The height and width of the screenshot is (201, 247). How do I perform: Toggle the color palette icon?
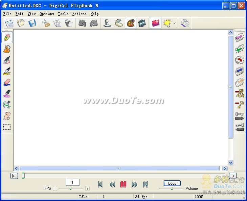(x=131, y=23)
